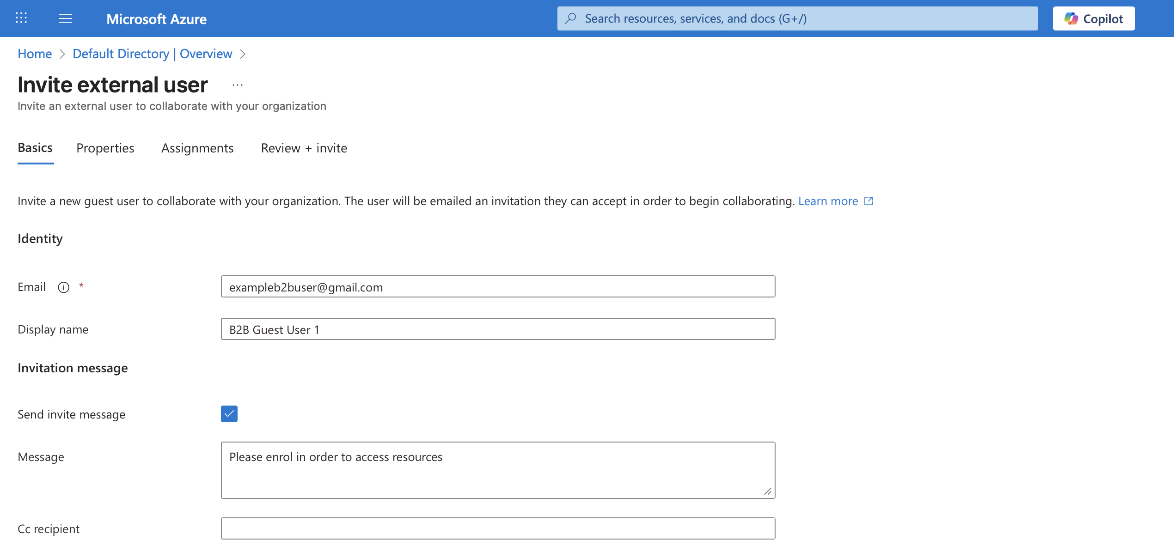The image size is (1174, 558).
Task: Click the Display name field
Action: [498, 329]
